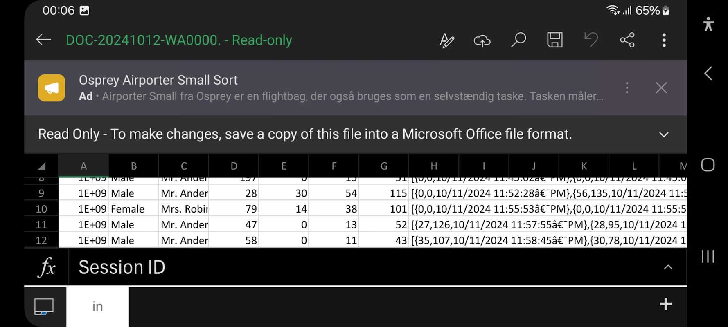
Task: Tap the save floppy disk icon
Action: coord(554,40)
